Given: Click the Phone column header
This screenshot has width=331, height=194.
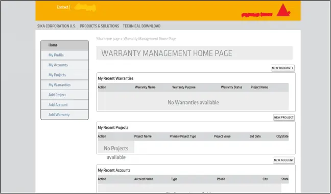Looking at the screenshot, I should click(x=221, y=179).
